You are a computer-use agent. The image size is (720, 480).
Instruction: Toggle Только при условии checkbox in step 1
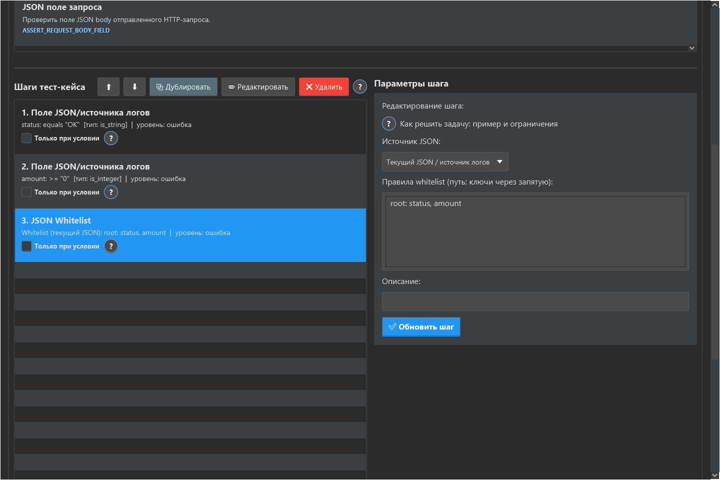26,138
